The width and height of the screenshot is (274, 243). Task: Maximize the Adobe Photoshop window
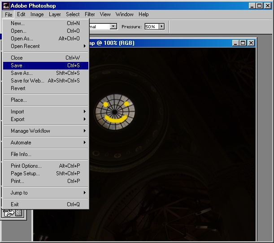click(260, 6)
